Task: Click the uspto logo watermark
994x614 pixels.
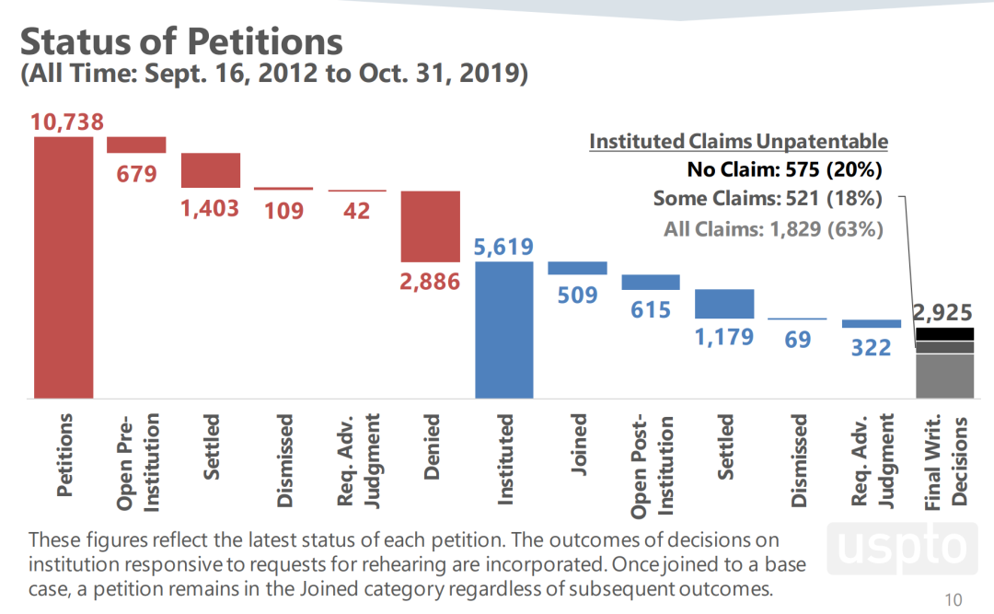Action: click(x=903, y=548)
